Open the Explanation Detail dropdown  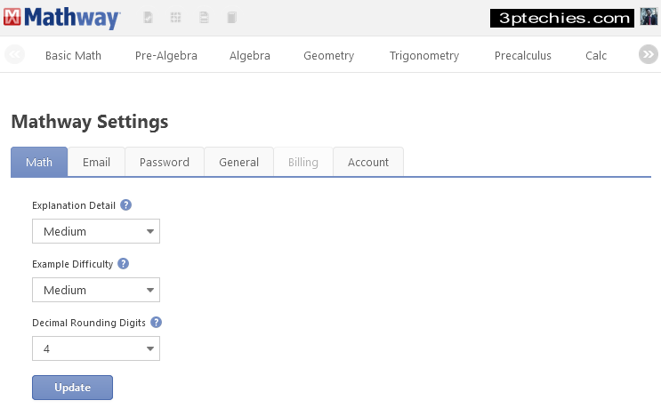pyautogui.click(x=96, y=231)
